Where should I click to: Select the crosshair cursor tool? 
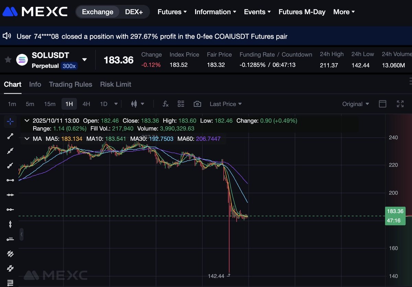click(10, 121)
